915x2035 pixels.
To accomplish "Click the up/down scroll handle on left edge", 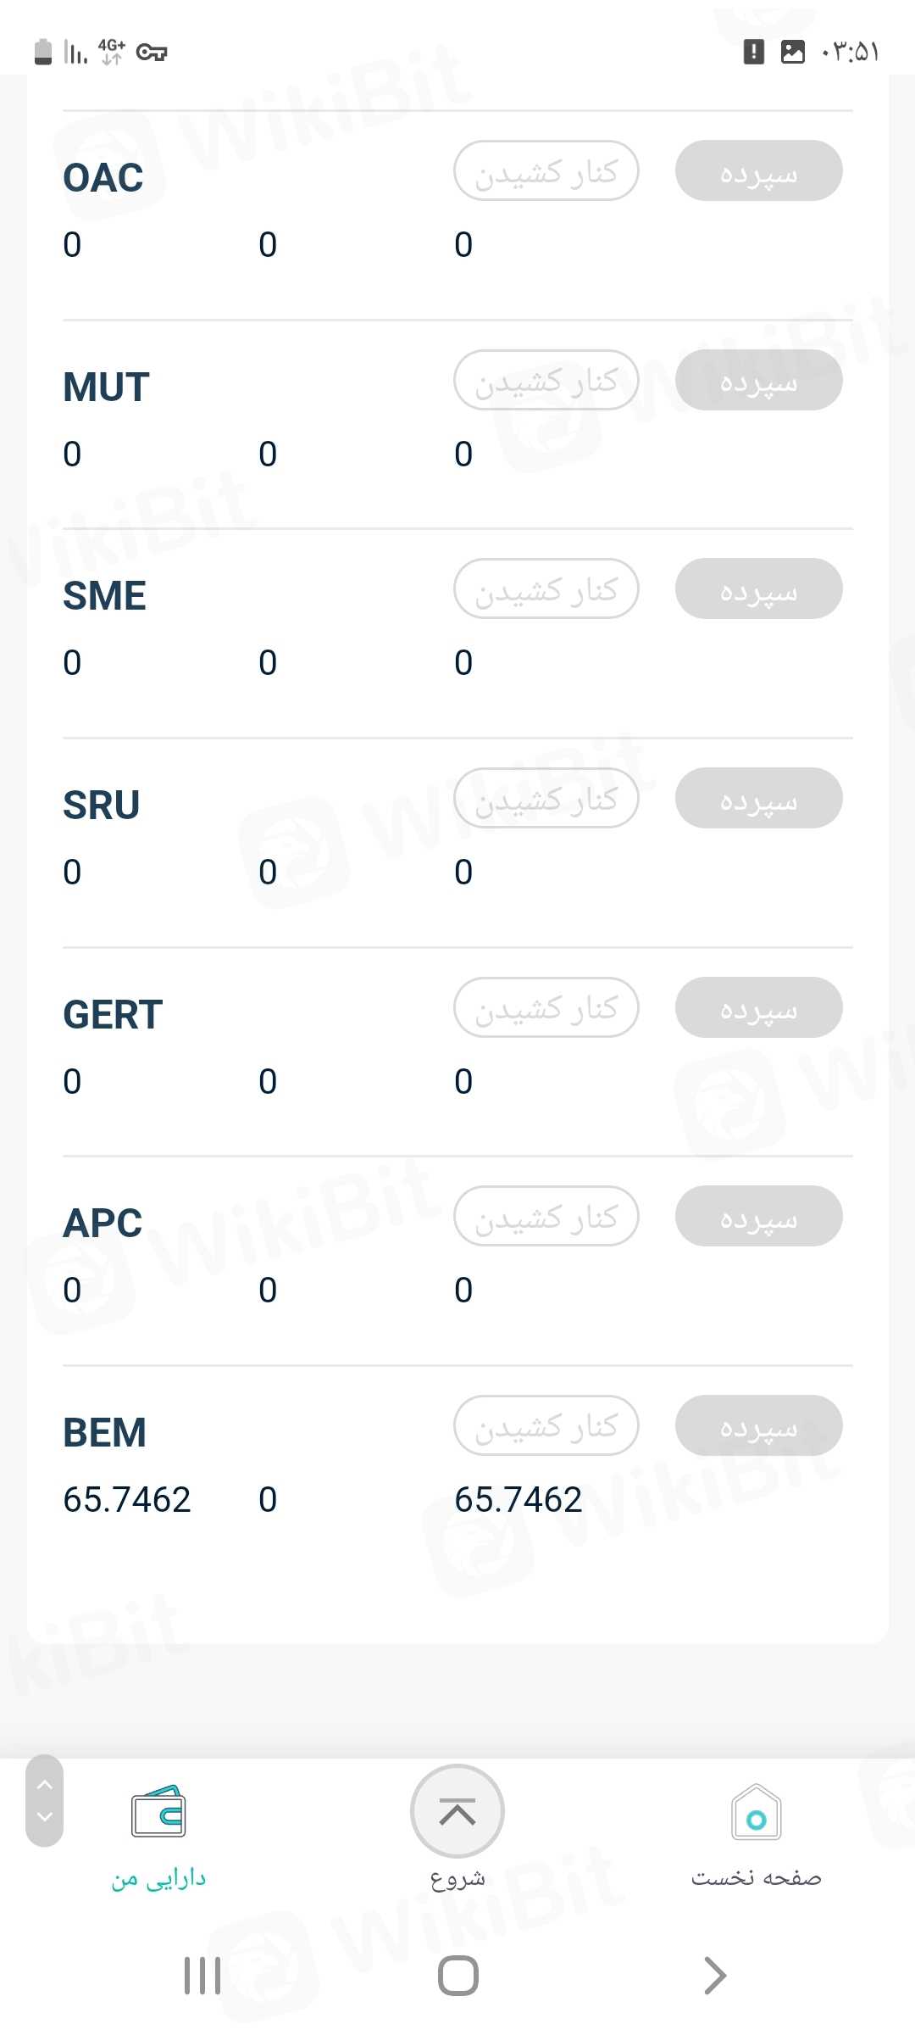I will pos(45,1801).
